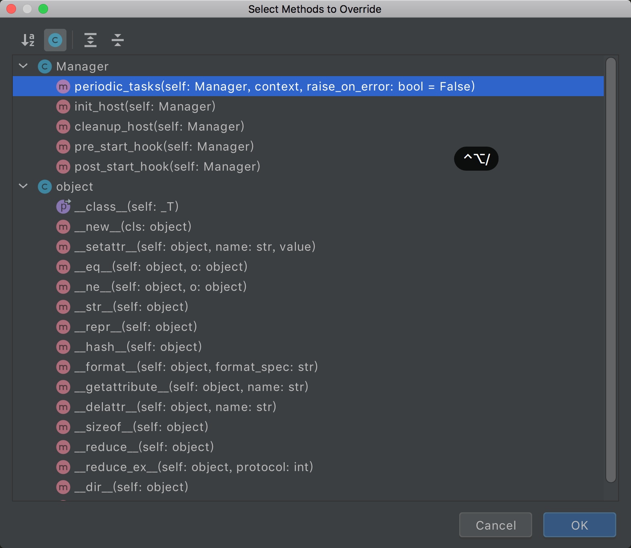Click the sort alphabetically toolbar icon
This screenshot has height=548, width=631.
28,40
